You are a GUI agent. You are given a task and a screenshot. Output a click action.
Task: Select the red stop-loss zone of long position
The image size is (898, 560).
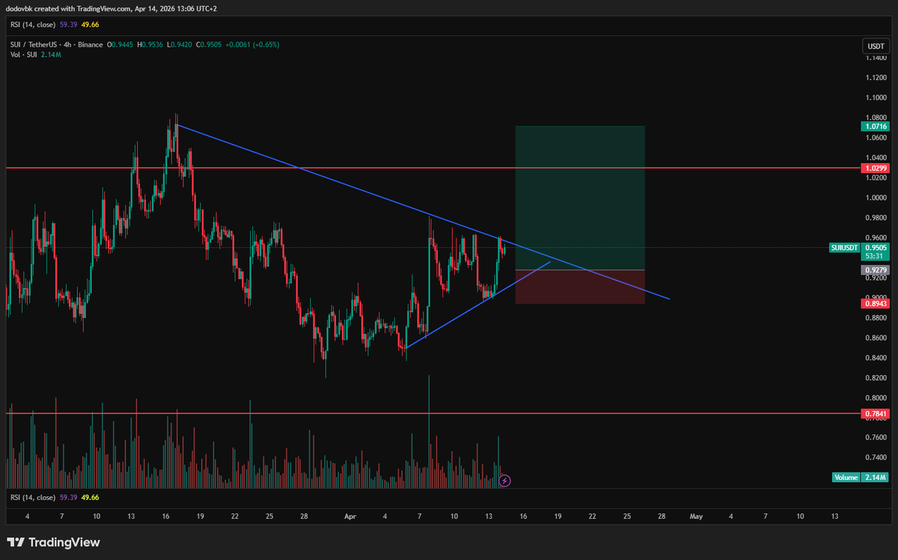click(580, 287)
